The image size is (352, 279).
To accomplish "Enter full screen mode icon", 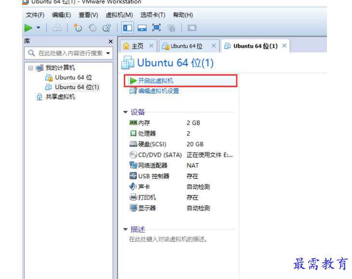I will click(x=156, y=28).
